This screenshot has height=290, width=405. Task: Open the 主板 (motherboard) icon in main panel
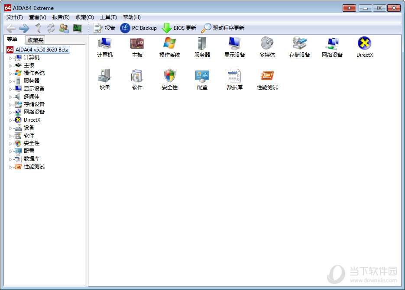click(x=137, y=44)
